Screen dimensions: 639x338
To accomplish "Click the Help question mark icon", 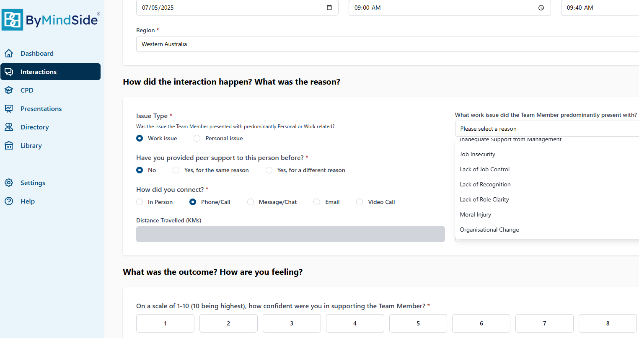I will pos(9,201).
